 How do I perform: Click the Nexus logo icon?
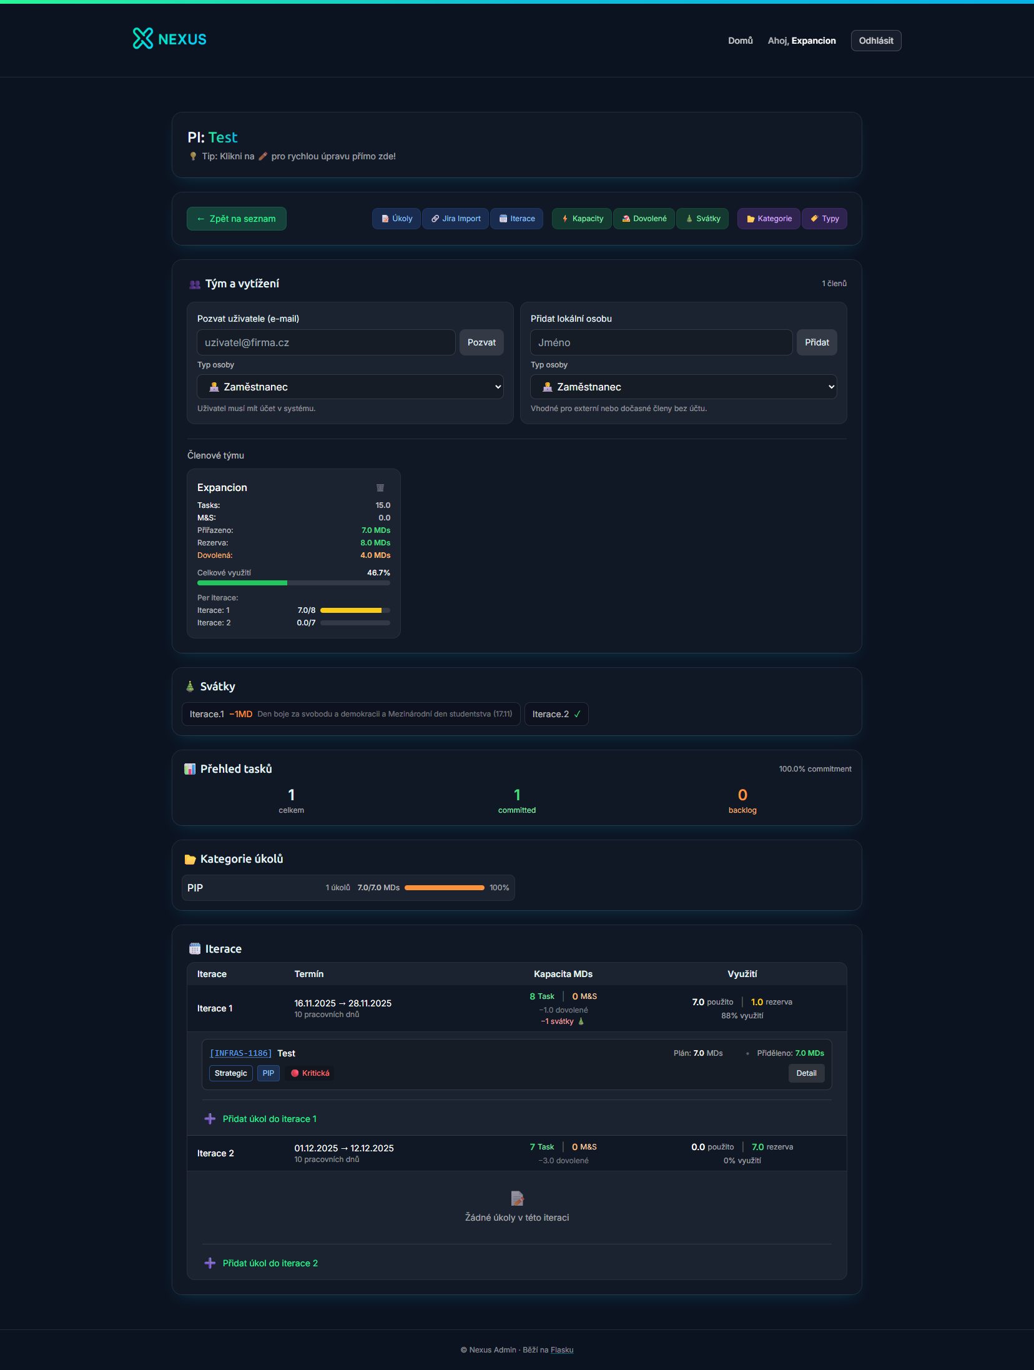[x=143, y=39]
